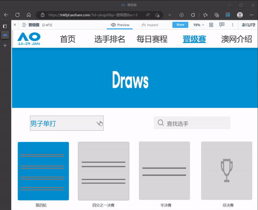Switch to Preview mode
Screen dimensions: 258x210
[120, 25]
